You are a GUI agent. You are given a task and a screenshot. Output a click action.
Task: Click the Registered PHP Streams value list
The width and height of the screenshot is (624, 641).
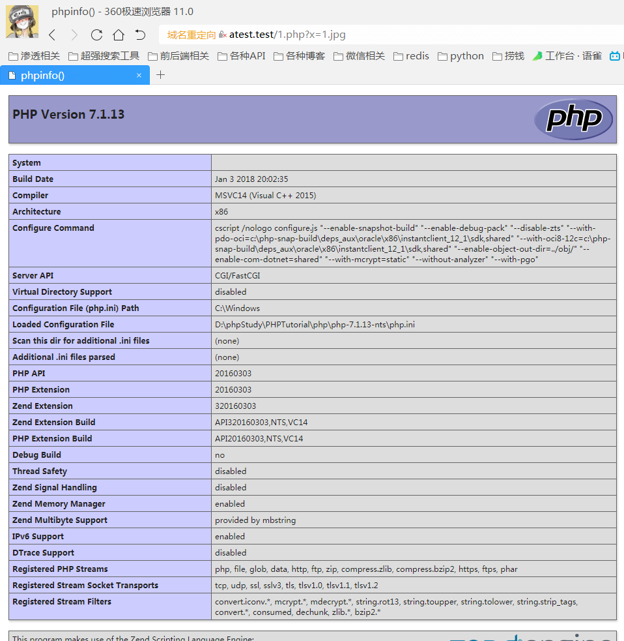point(366,569)
